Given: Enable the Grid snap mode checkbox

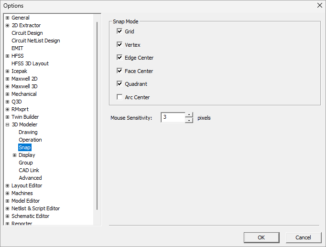Looking at the screenshot, I should (x=120, y=31).
